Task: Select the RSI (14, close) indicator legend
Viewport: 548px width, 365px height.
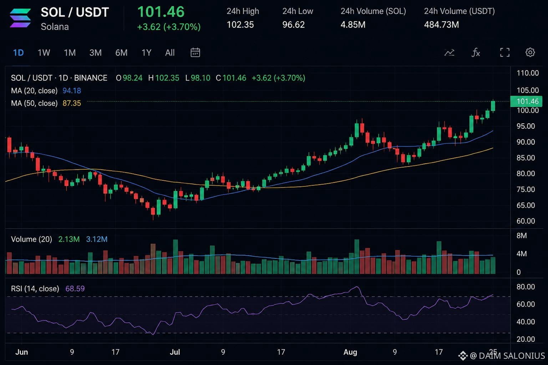Action: (35, 289)
